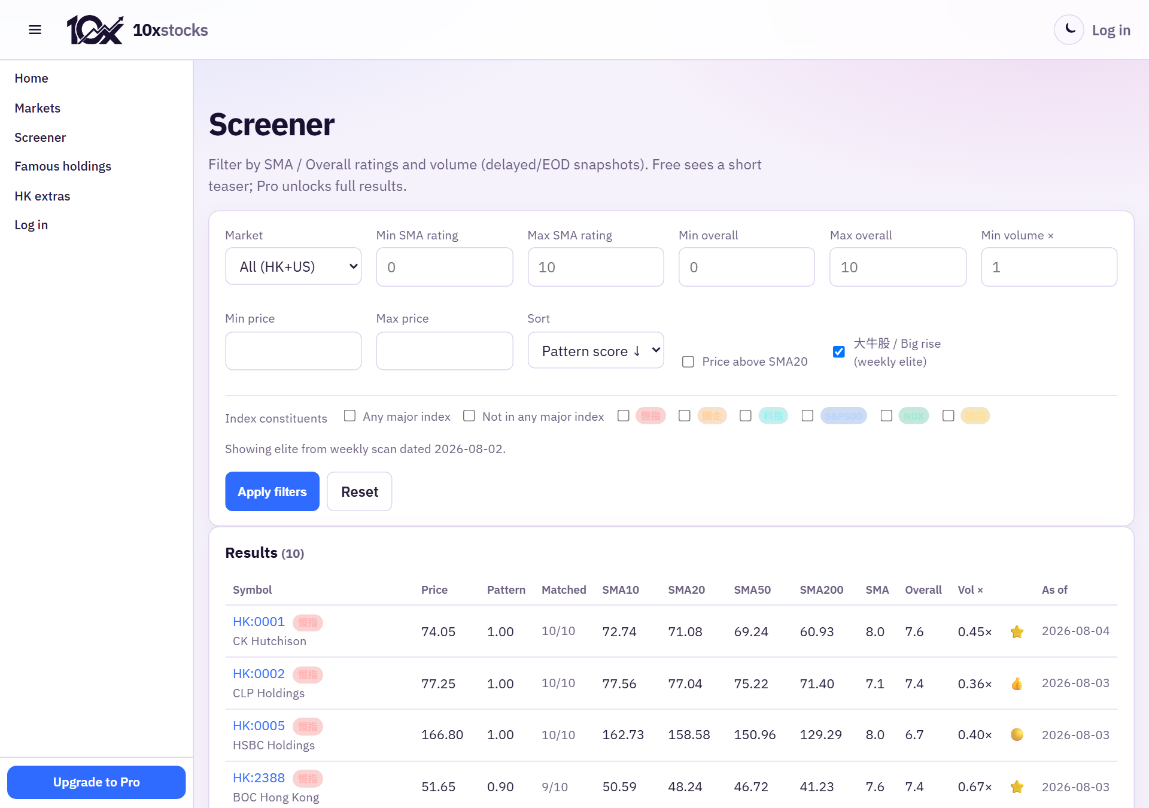
Task: Click the 恒指 badge beside HK:0001
Action: tap(308, 622)
